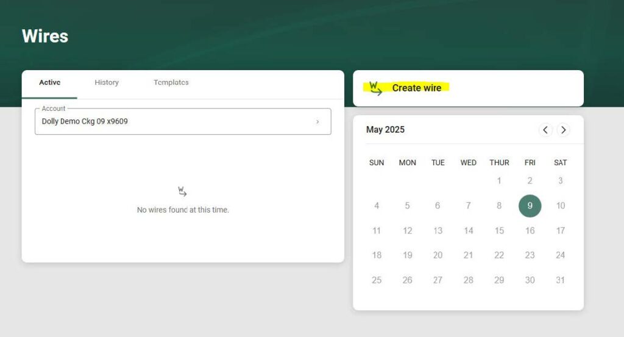Advance calendar to next month
The height and width of the screenshot is (337, 624).
[564, 130]
